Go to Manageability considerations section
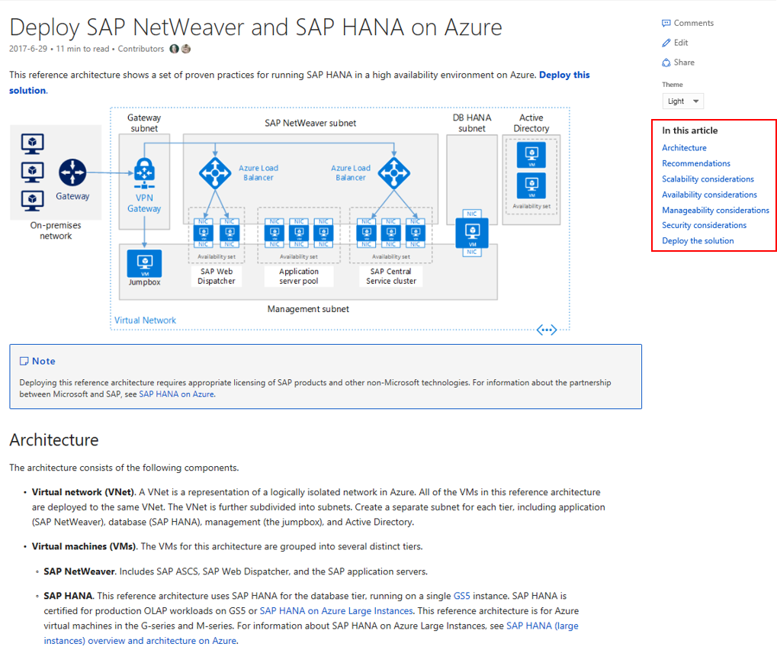 click(x=715, y=211)
